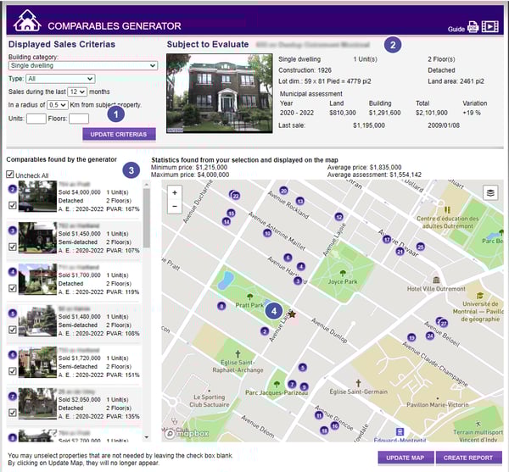
Task: Select map marker 11 on Avenue Glencoe
Action: pyautogui.click(x=319, y=415)
